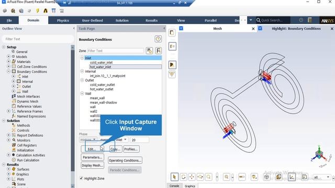Select Run Calculation in outline
Image resolution: width=335 pixels, height=188 pixels.
(28, 160)
